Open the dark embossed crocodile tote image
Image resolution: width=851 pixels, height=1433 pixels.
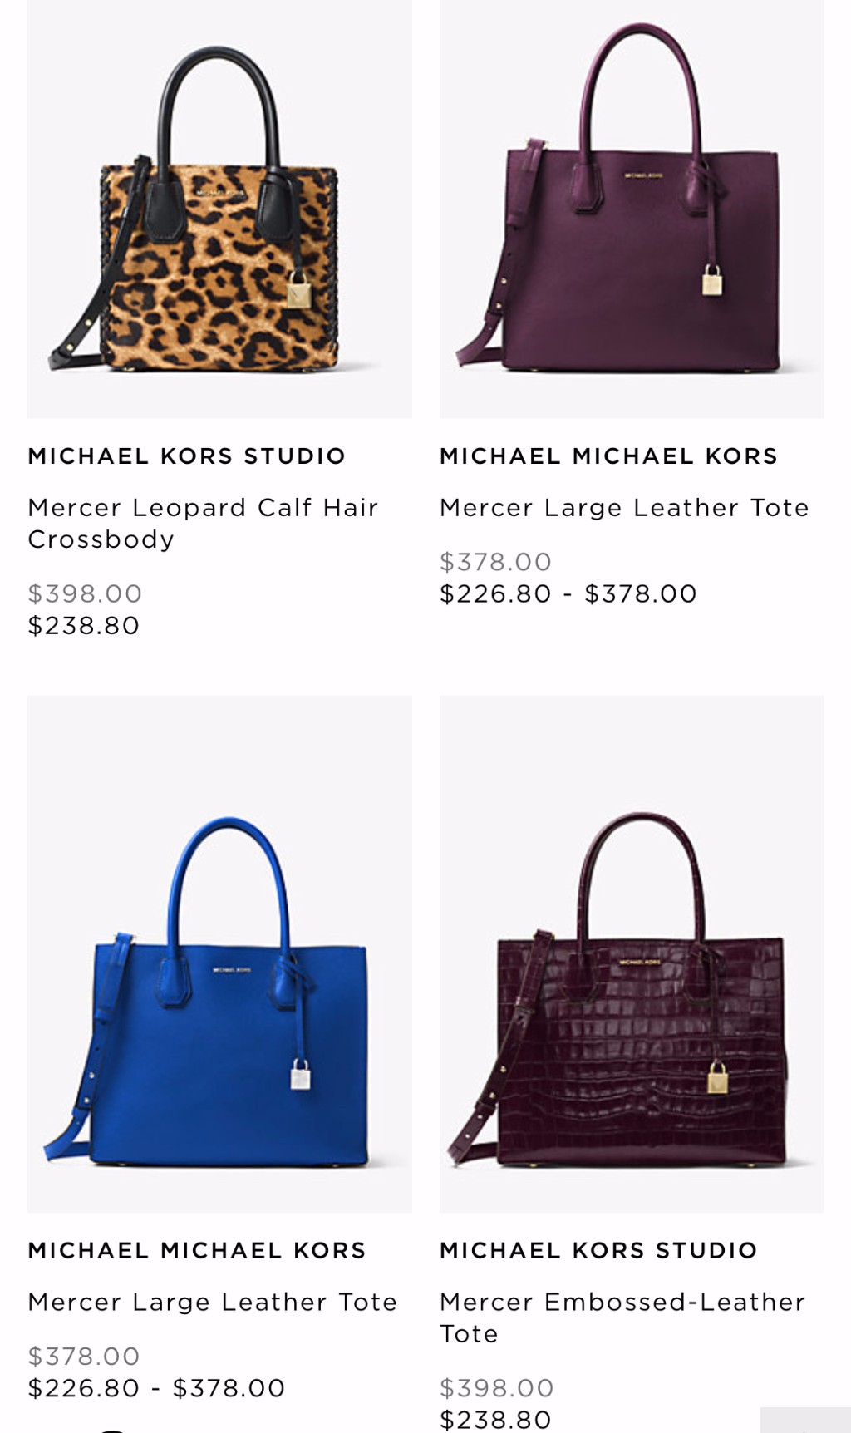tap(632, 953)
